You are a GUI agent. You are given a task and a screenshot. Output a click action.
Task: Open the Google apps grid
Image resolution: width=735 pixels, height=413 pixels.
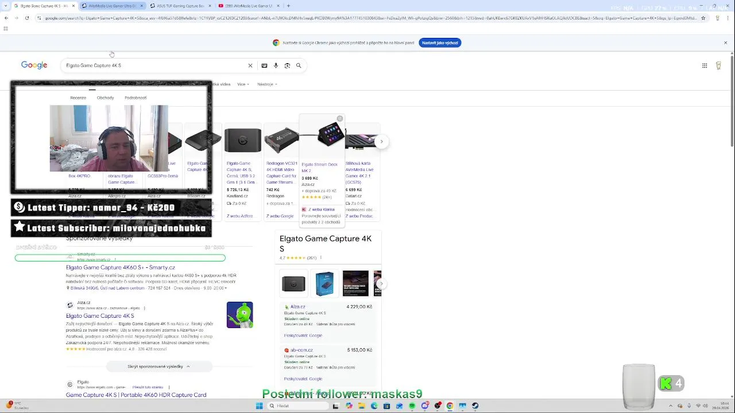click(705, 65)
